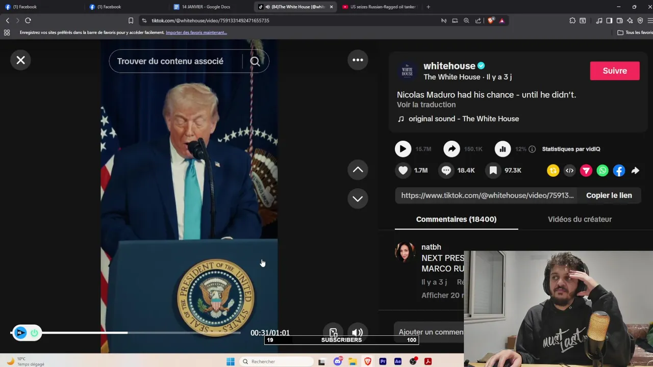Click the share icon in address bar
Viewport: 653px width, 367px height.
pyautogui.click(x=478, y=20)
